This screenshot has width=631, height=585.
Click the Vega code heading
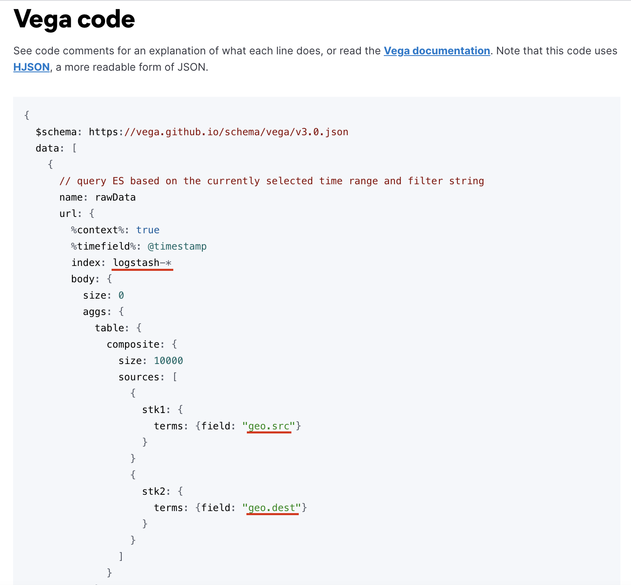tap(74, 19)
